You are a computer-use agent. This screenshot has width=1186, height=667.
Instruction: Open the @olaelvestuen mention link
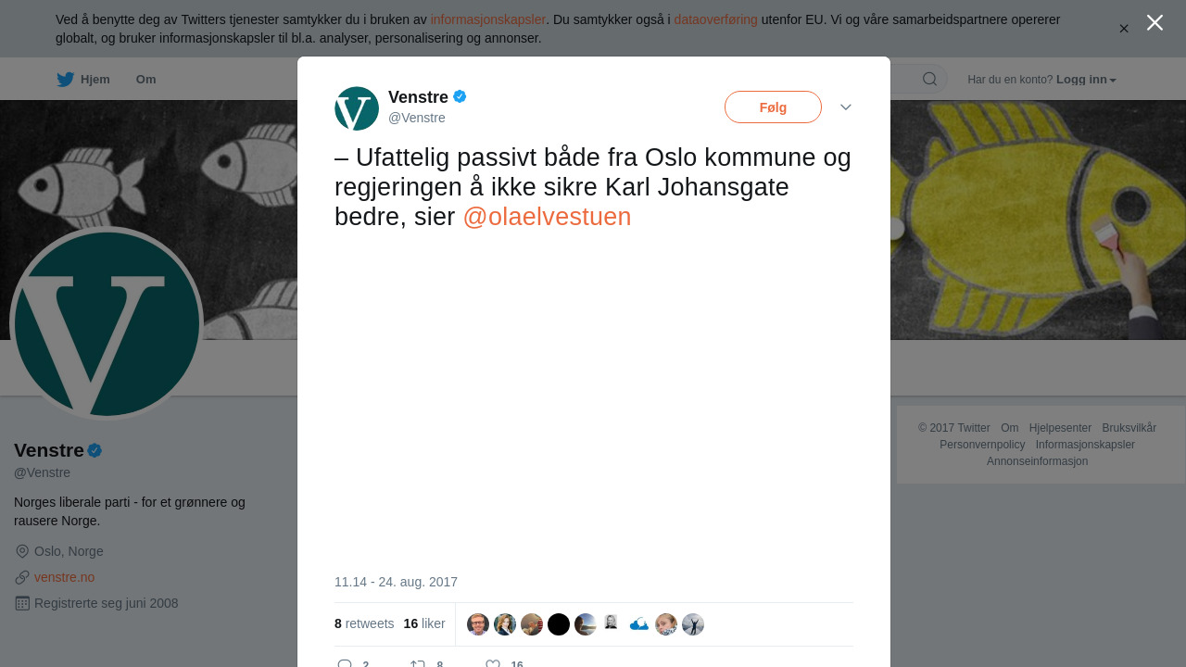click(x=547, y=217)
